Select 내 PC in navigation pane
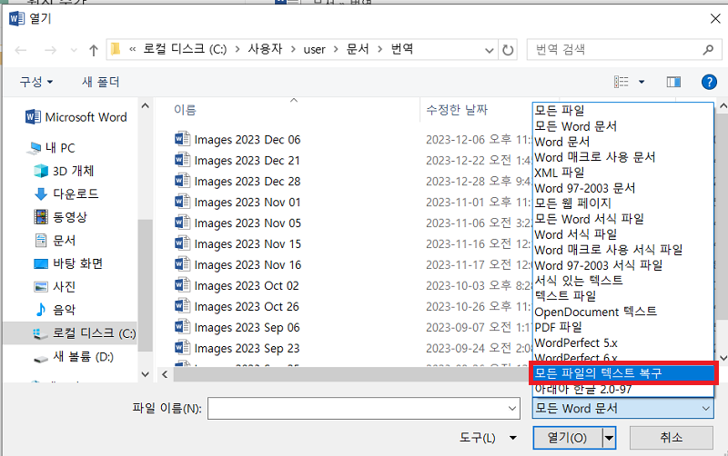Screen dimensions: 728x456 click(51, 148)
